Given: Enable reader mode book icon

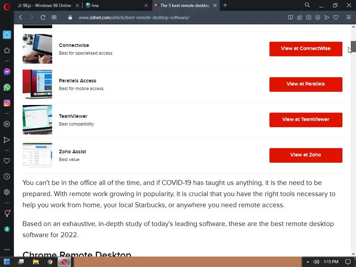Looking at the screenshot, I should [x=290, y=17].
